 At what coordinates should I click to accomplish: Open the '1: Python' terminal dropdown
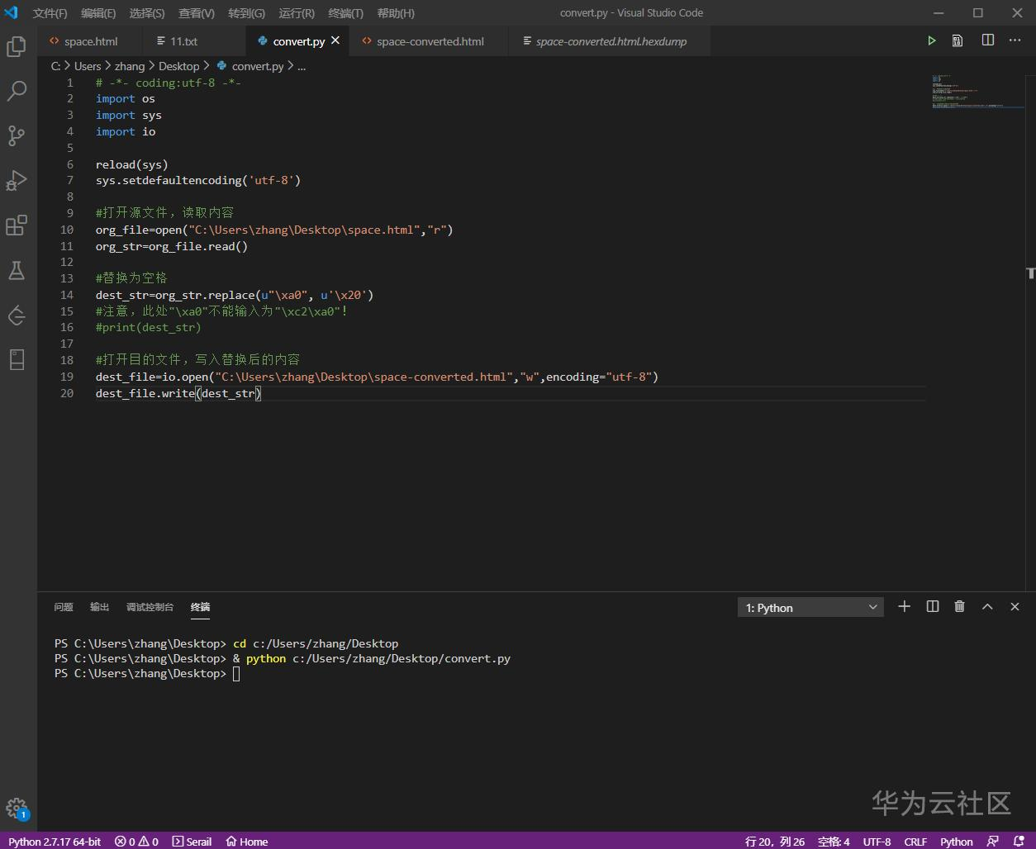(x=810, y=608)
